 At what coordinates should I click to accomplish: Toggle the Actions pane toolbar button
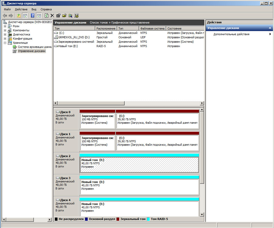pyautogui.click(x=39, y=16)
